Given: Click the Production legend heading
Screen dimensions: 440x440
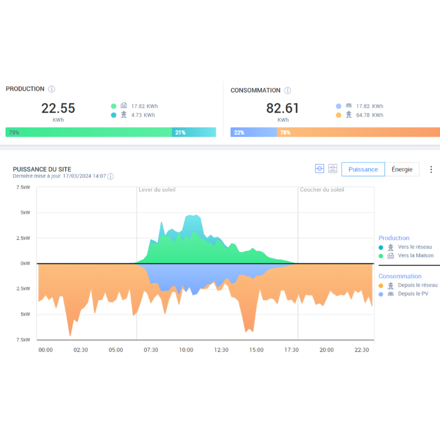Looking at the screenshot, I should [394, 238].
